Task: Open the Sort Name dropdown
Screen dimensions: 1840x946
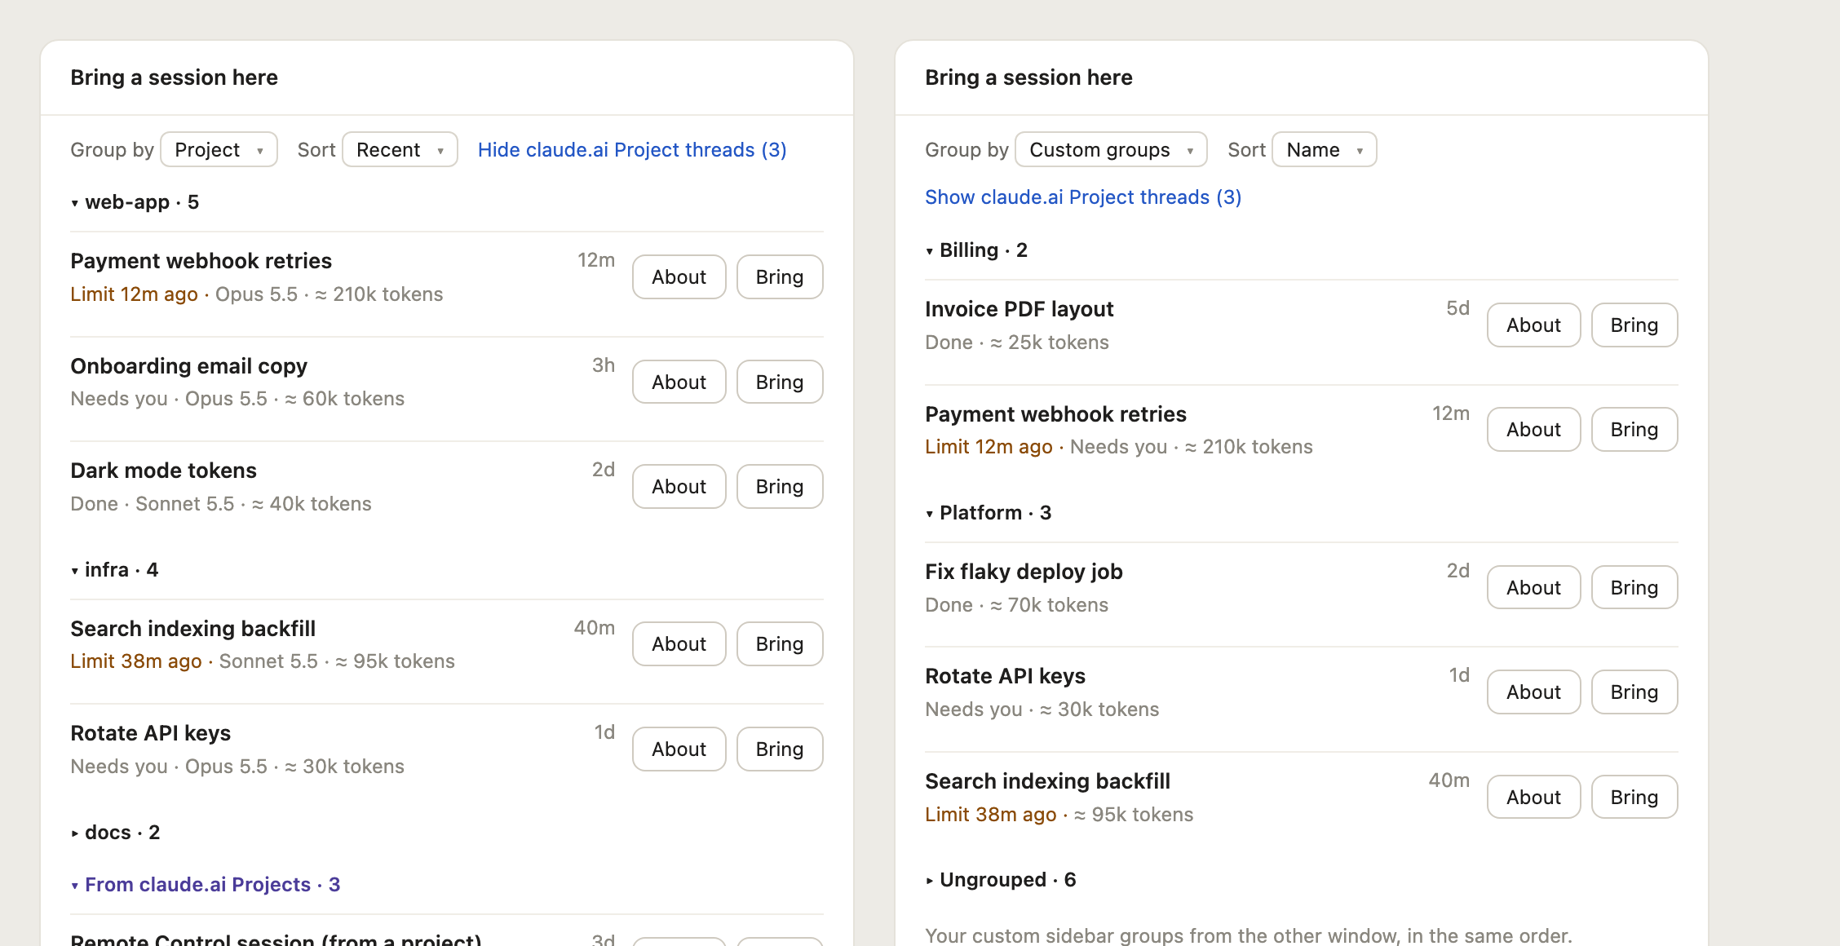Action: (1324, 150)
